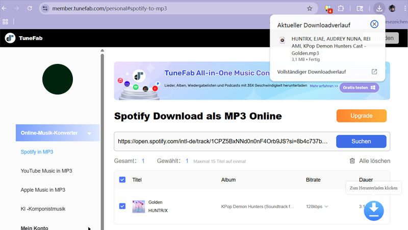
Task: Open the lightbulb extension with badge 4
Action: [328, 9]
